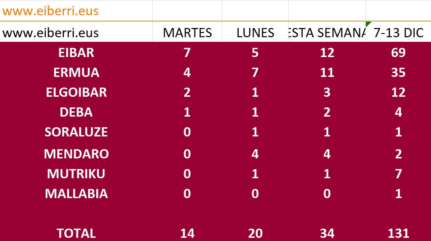
Task: Select the EIBAR row label
Action: pos(76,53)
